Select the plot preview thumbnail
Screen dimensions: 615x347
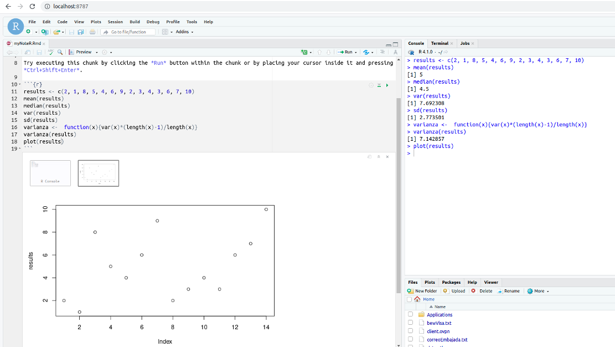pos(99,173)
